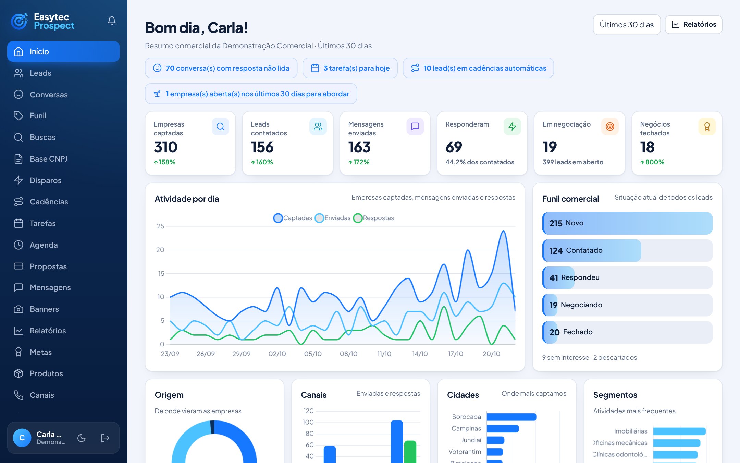The height and width of the screenshot is (463, 740).
Task: Click the Agenda clock icon
Action: click(x=18, y=245)
